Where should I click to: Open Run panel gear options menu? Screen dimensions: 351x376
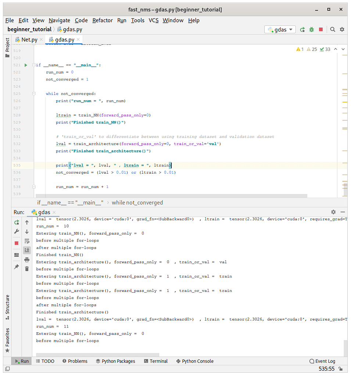(x=333, y=212)
